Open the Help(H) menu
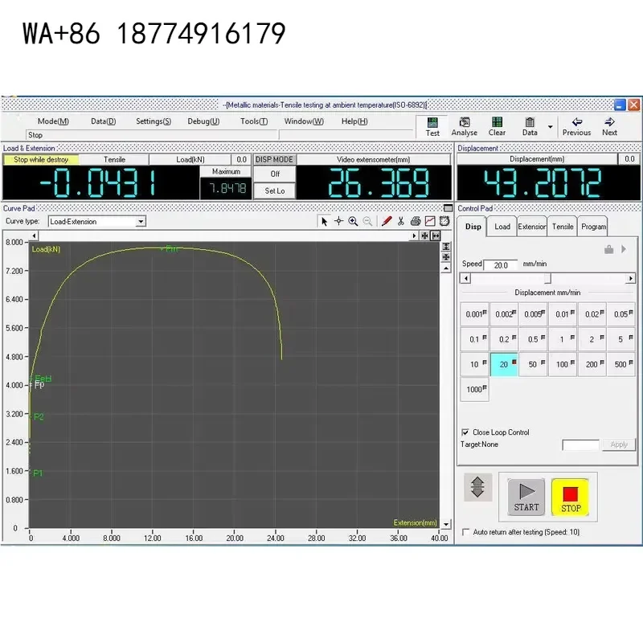The image size is (643, 643). [x=354, y=121]
